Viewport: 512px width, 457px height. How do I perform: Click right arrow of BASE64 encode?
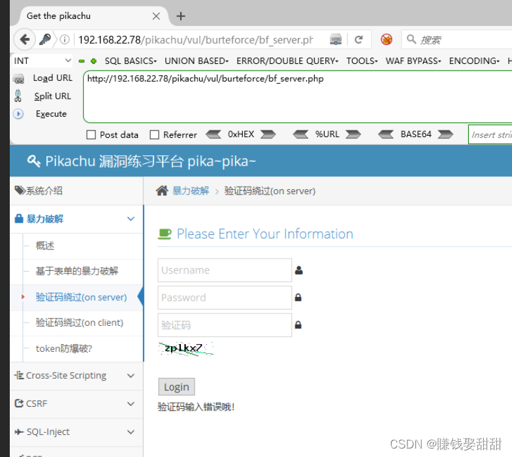(445, 134)
